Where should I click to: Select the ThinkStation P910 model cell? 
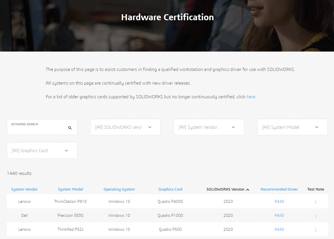click(x=71, y=201)
